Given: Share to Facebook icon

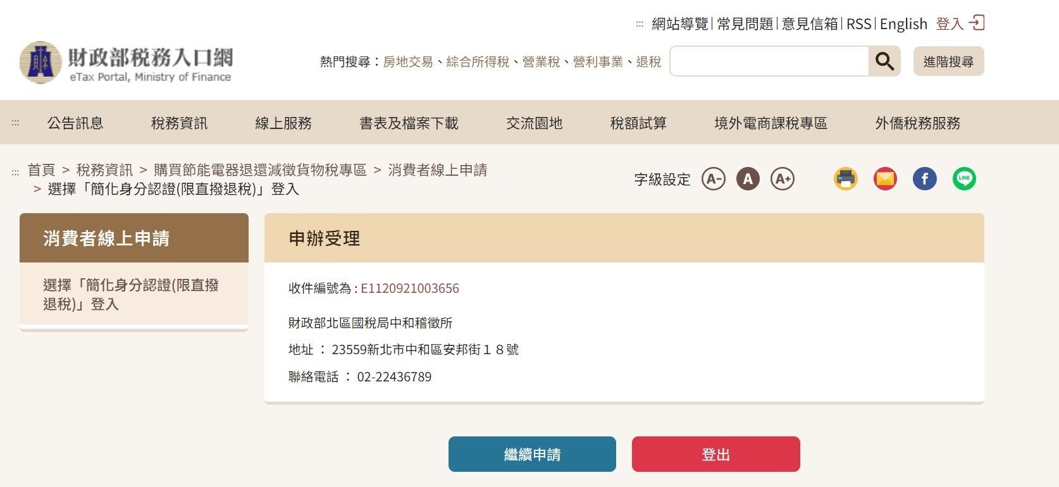Looking at the screenshot, I should pyautogui.click(x=925, y=179).
